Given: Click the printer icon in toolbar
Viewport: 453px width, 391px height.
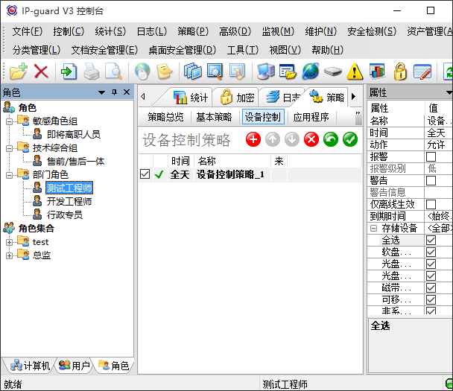Looking at the screenshot, I should point(91,71).
